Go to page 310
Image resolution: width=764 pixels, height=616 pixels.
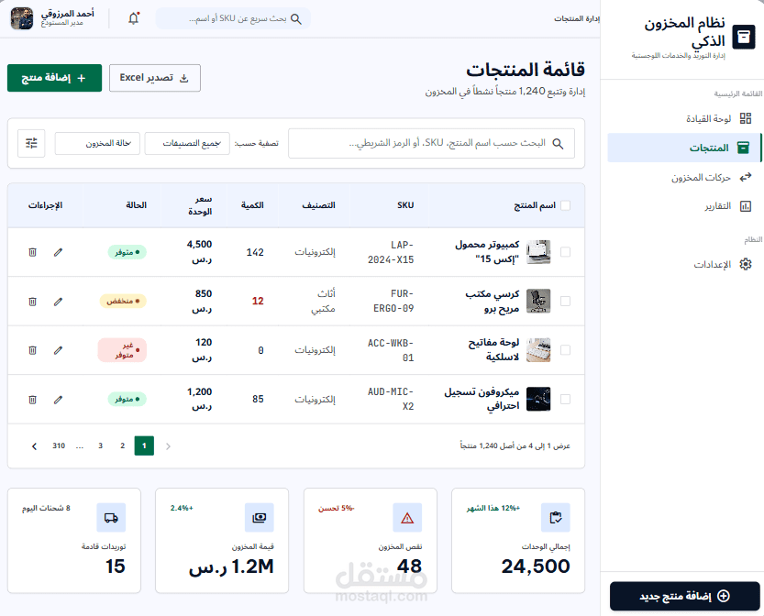click(x=59, y=445)
